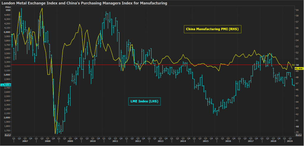Select the 2019 year label on time axis

290,141
